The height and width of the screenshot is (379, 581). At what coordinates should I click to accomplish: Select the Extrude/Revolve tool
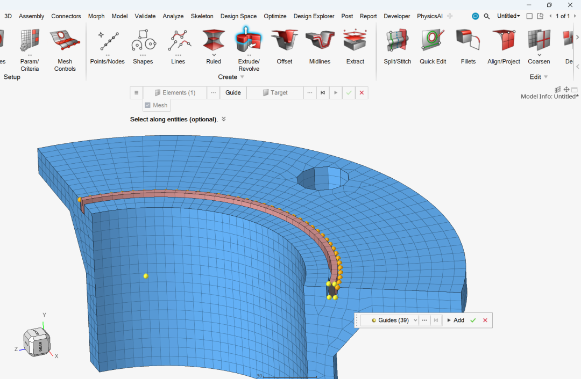249,42
